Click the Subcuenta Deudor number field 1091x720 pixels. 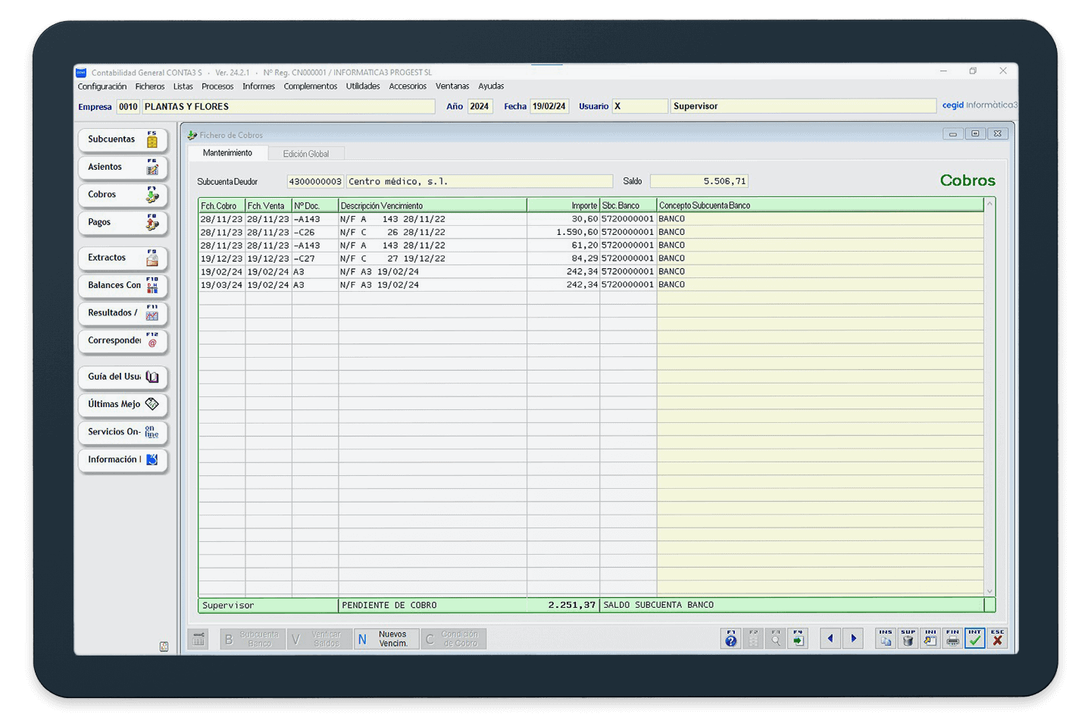click(315, 182)
